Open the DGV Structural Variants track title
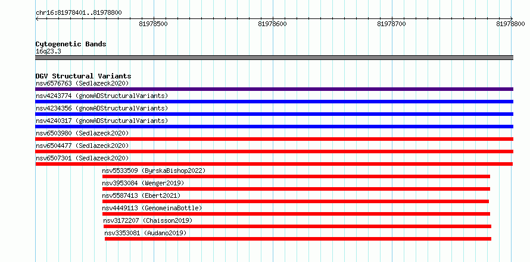 click(x=83, y=76)
